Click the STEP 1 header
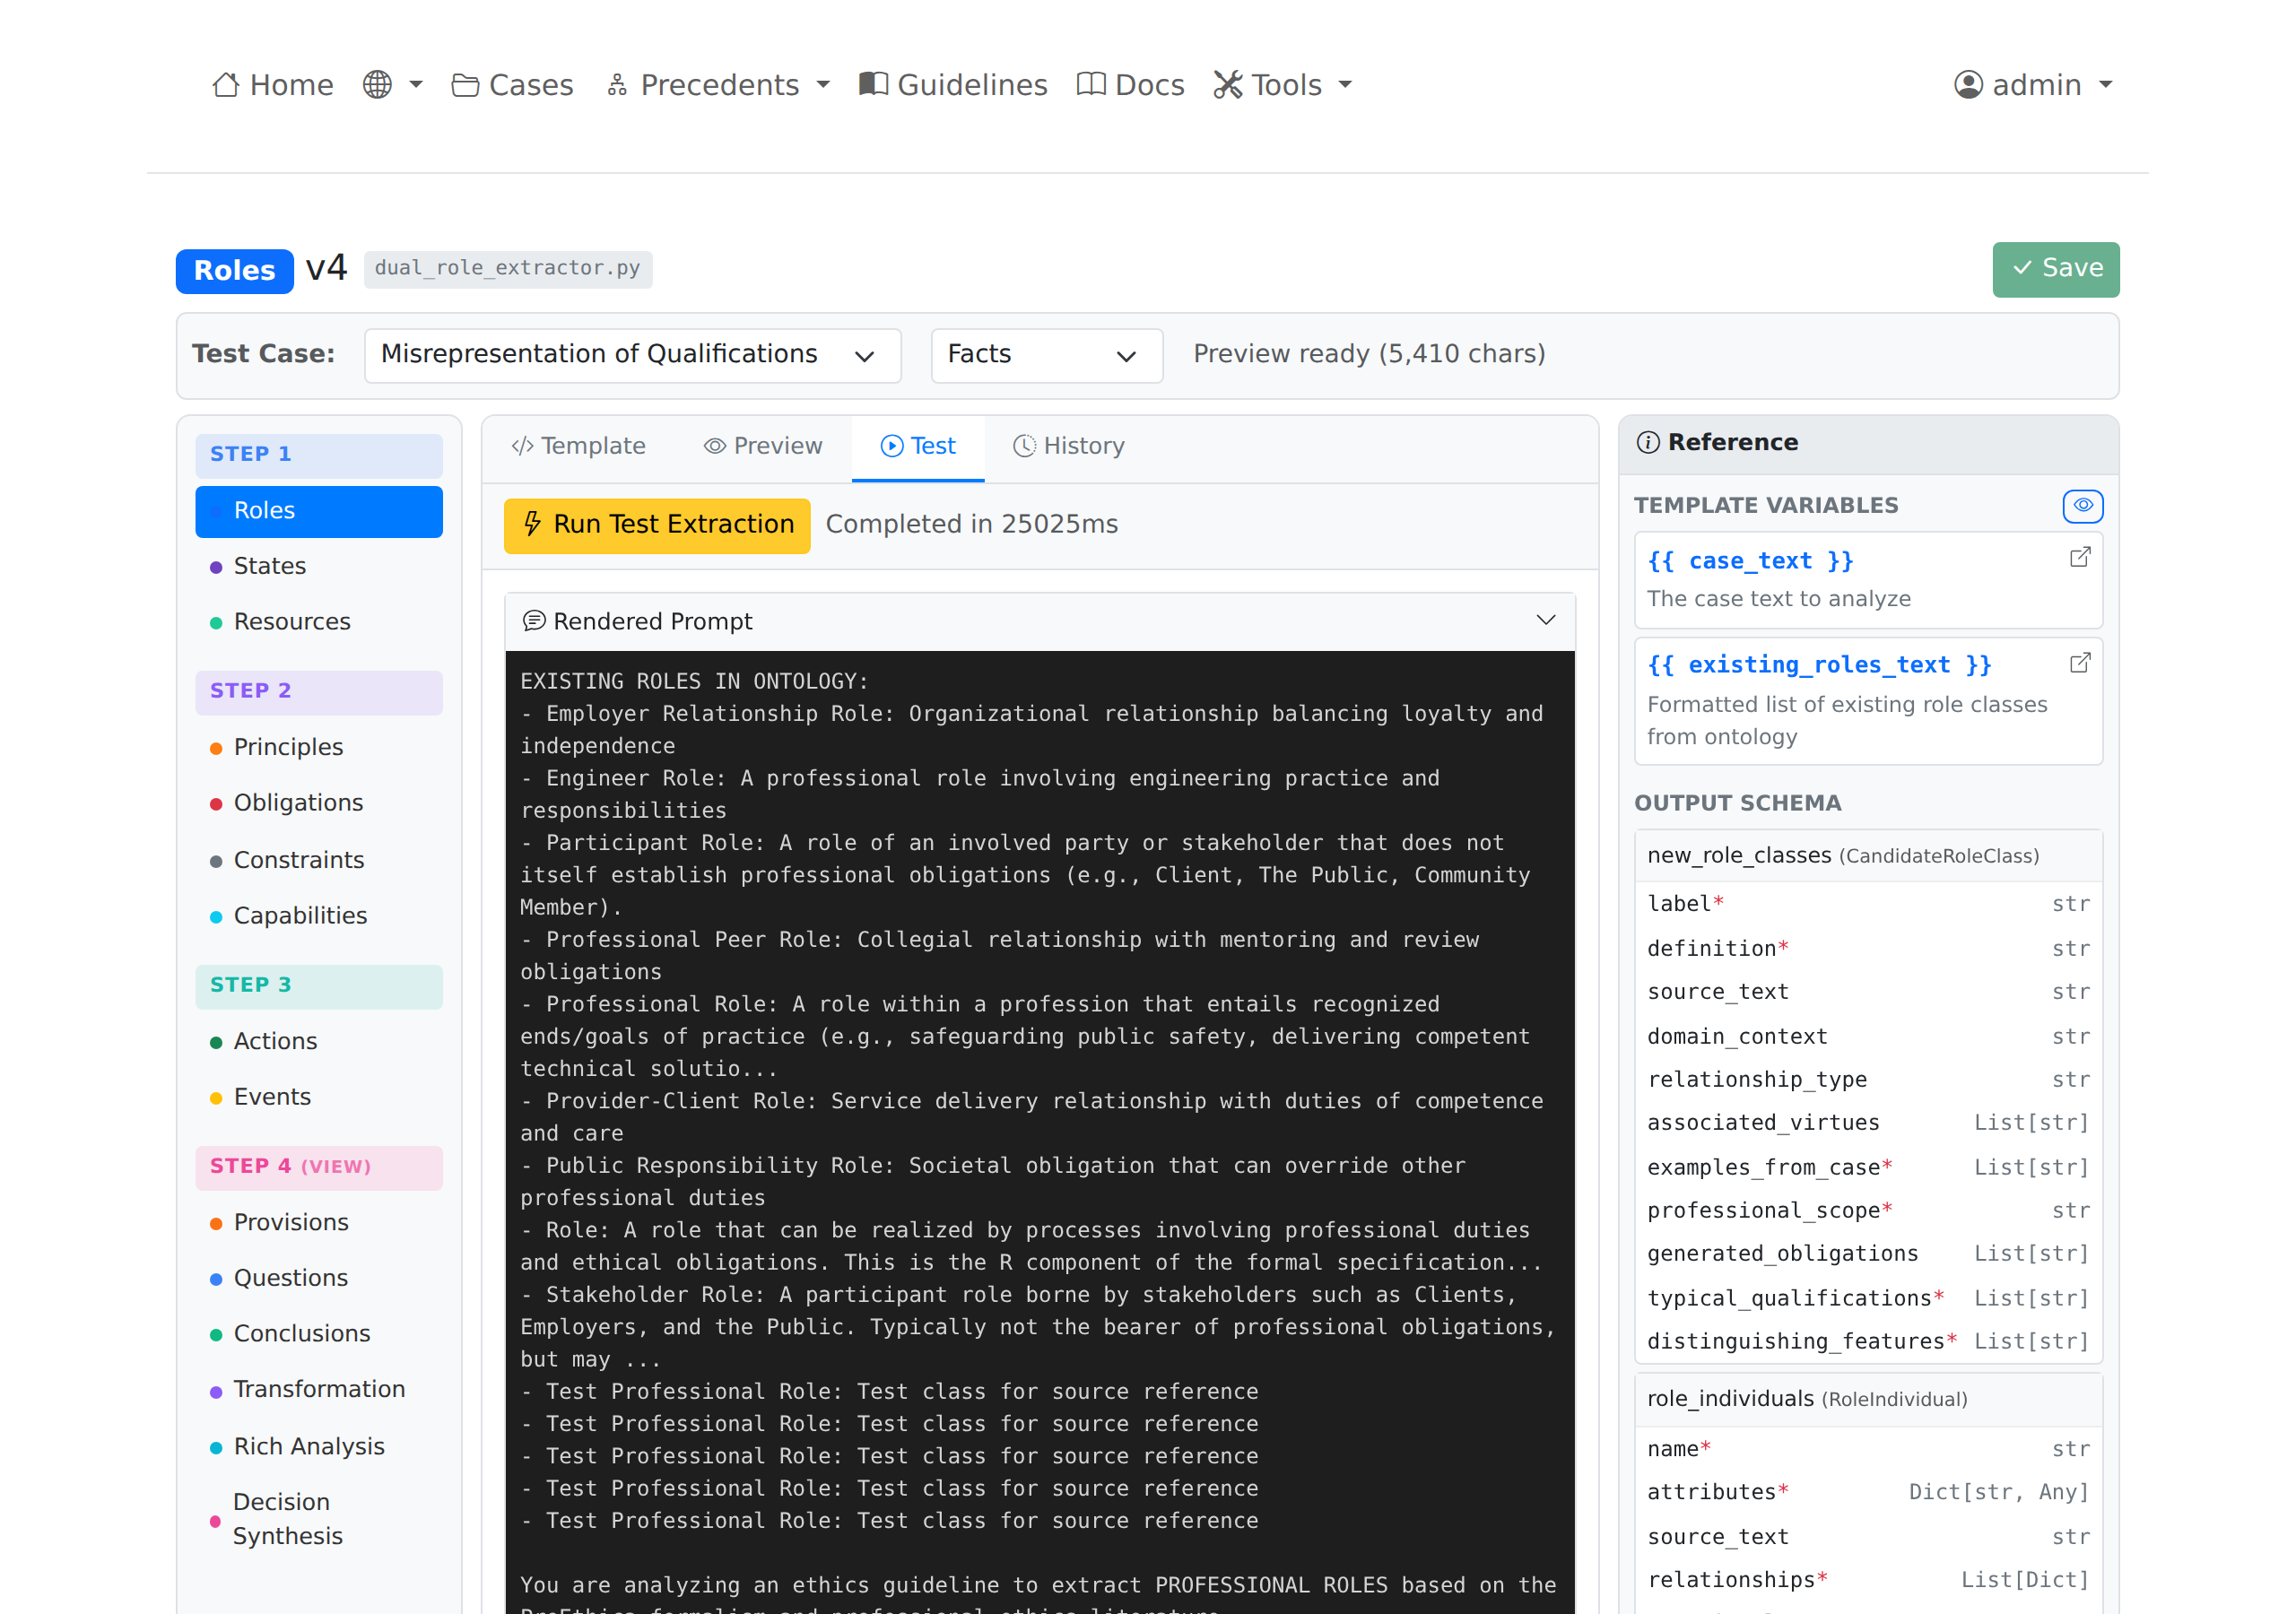Image resolution: width=2296 pixels, height=1614 pixels. point(319,455)
